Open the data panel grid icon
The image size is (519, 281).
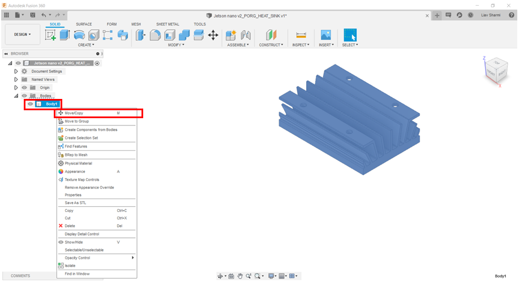(6, 15)
